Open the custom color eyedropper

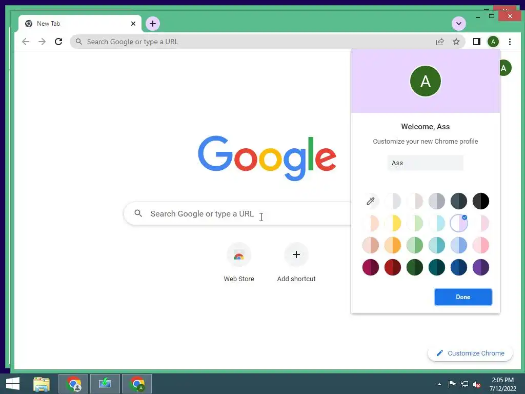(x=370, y=201)
